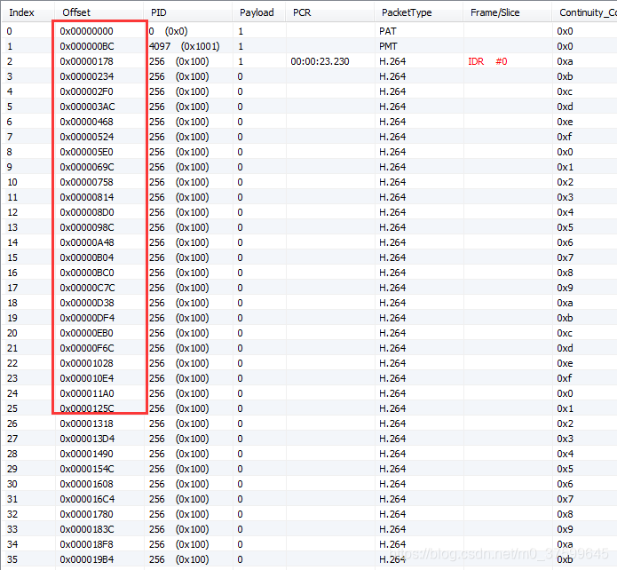This screenshot has width=617, height=570.
Task: Select offset cell 0x00000178
Action: [x=87, y=61]
